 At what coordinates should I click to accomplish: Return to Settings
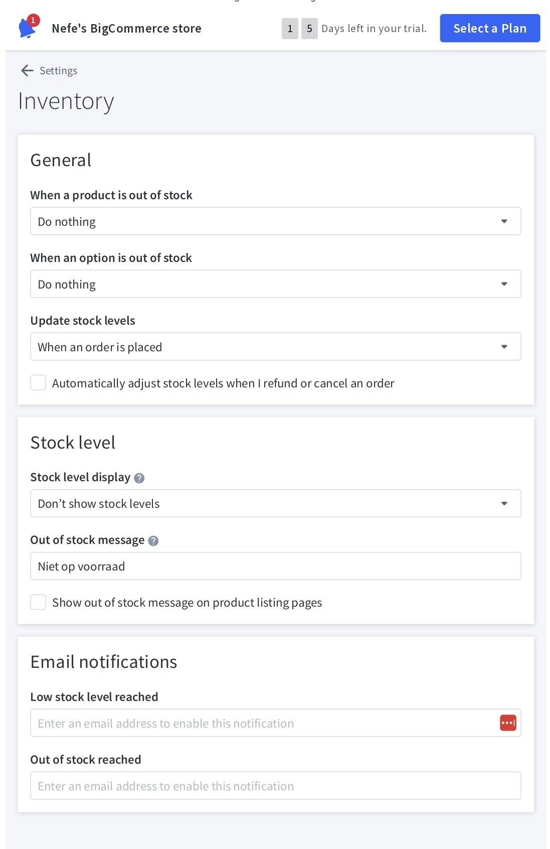click(58, 70)
